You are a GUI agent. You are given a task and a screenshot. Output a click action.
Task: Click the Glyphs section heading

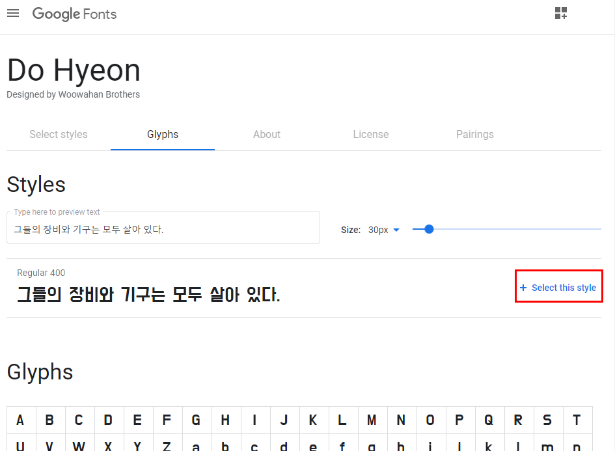tap(40, 372)
